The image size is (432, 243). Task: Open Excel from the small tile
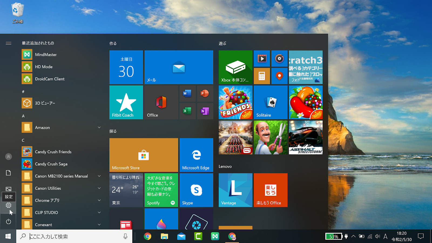click(x=188, y=111)
